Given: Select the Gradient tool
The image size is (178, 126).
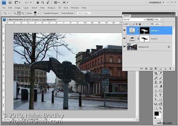Looking at the screenshot, I should (x=160, y=86).
